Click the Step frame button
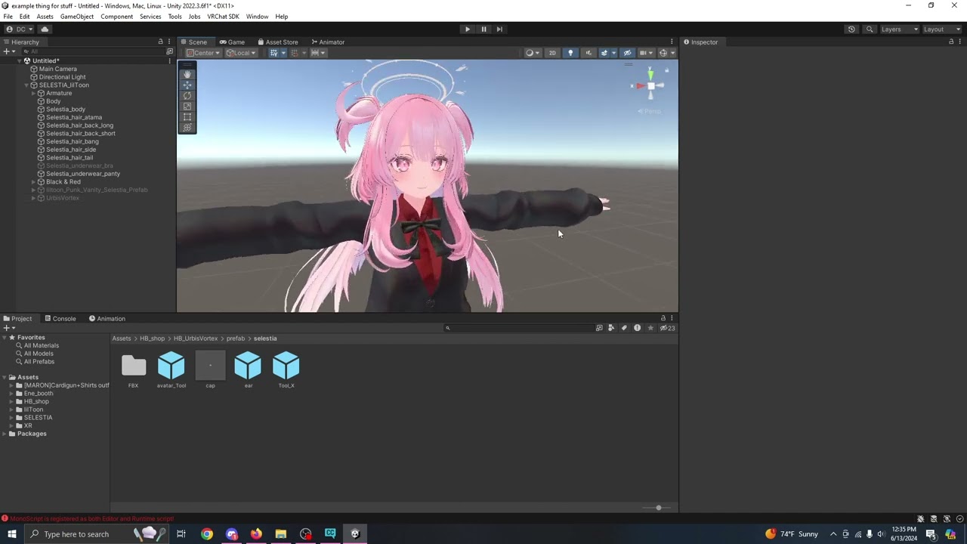The image size is (967, 544). 499,29
